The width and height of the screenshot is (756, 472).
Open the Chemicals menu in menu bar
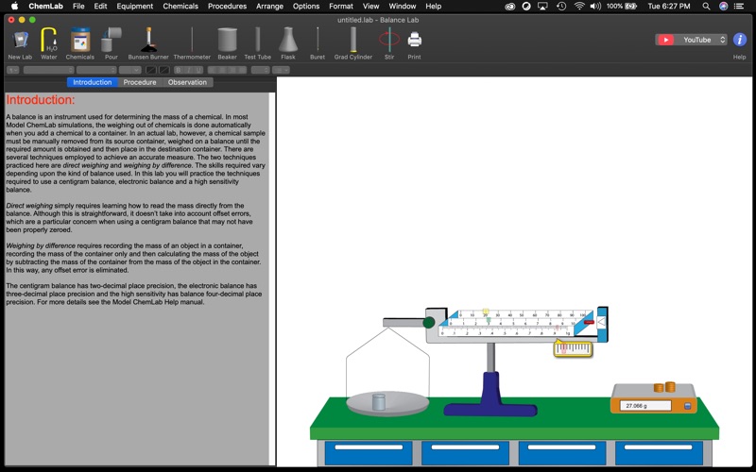pos(180,7)
